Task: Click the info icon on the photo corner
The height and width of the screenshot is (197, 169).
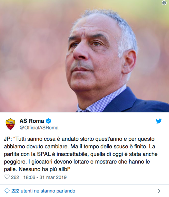Action: click(x=164, y=3)
